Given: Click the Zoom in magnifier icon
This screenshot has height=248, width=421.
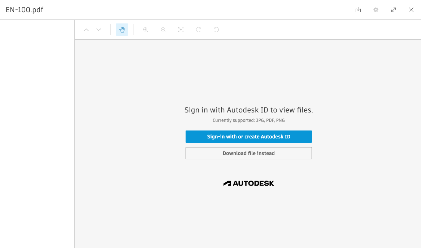Looking at the screenshot, I should [146, 30].
